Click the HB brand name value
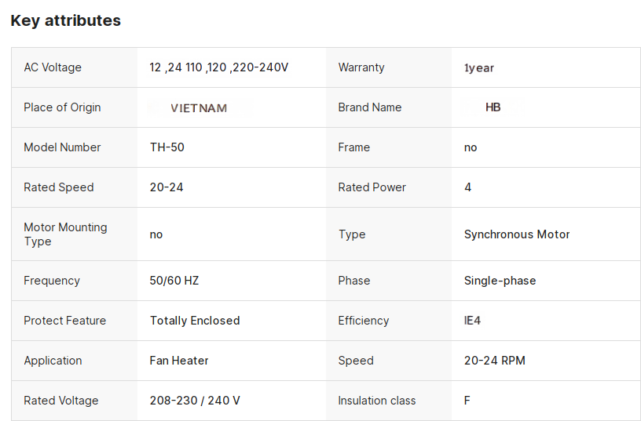Viewport: 641px width, 421px height. (x=493, y=107)
